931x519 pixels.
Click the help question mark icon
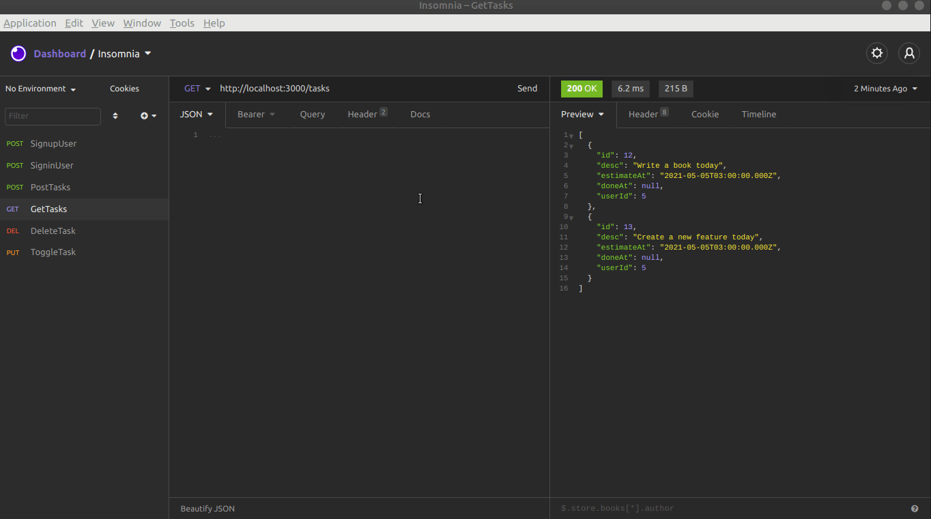coord(915,508)
